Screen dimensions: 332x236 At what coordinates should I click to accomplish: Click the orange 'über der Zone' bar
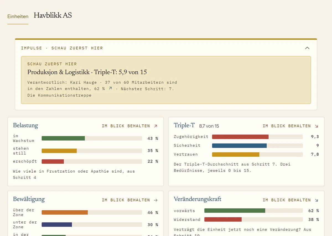tap(65, 212)
